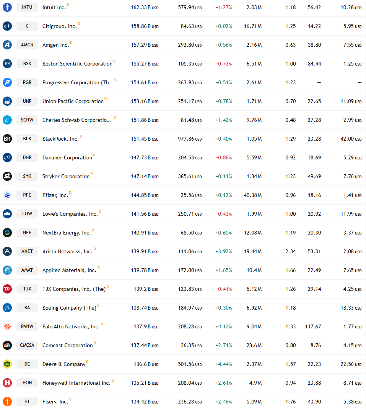This screenshot has height=410, width=366.
Task: Click the Palo Alto Networks logo icon
Action: tap(7, 326)
